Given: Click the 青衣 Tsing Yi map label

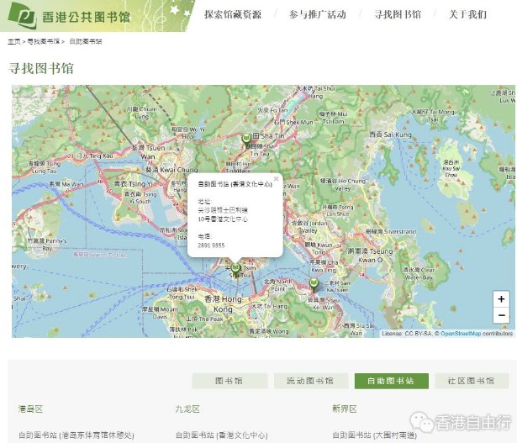Looking at the screenshot, I should tap(133, 183).
